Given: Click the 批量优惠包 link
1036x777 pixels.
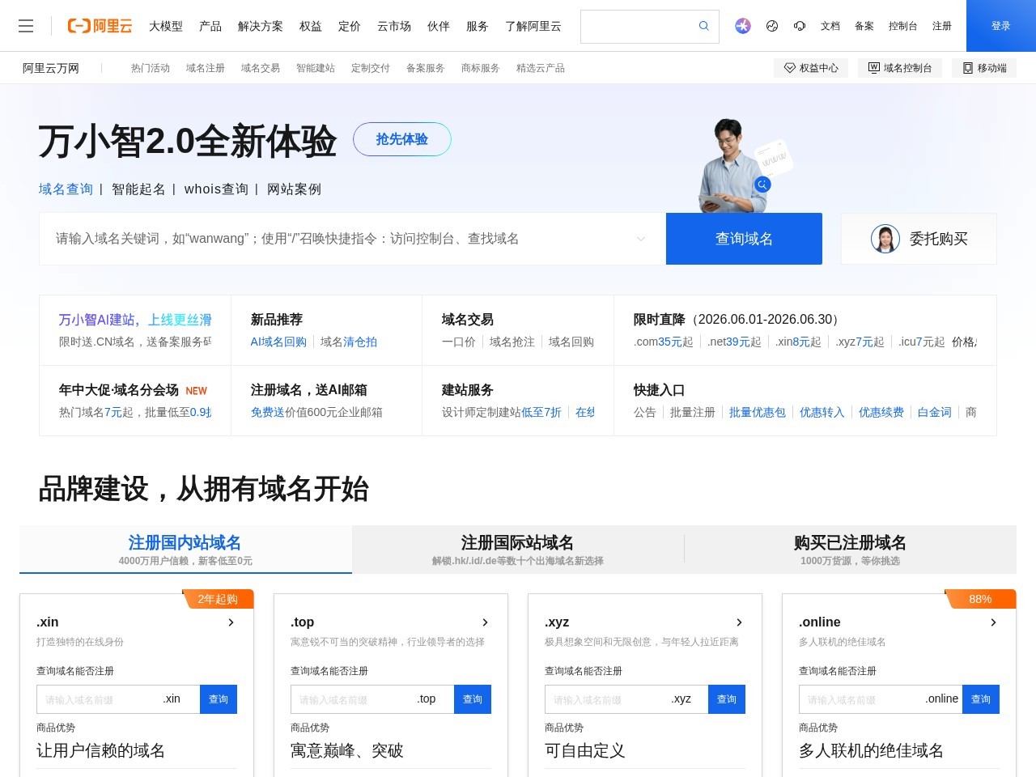Looking at the screenshot, I should [x=758, y=412].
